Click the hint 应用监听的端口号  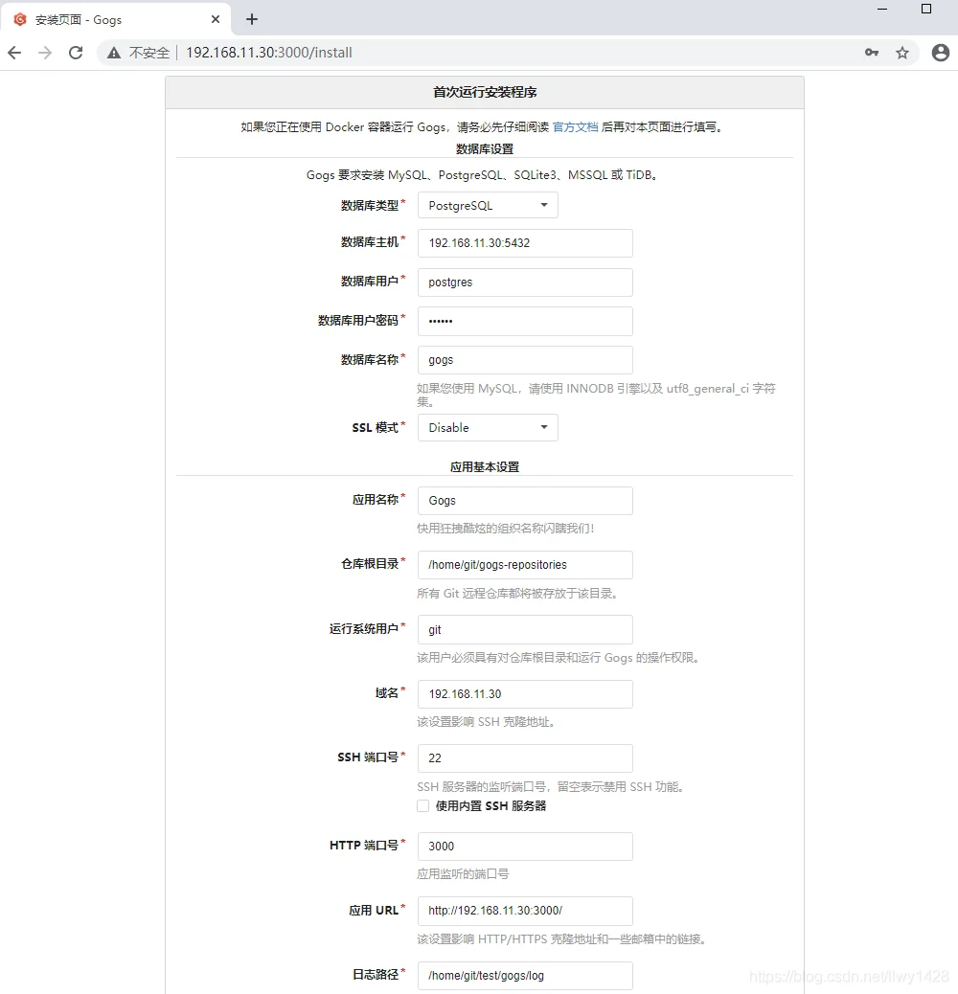tap(463, 874)
